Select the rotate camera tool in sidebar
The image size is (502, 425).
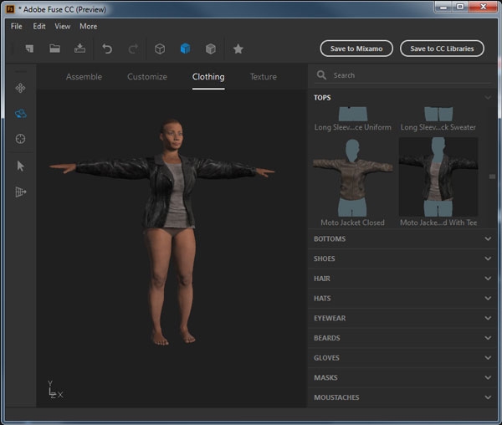(20, 114)
